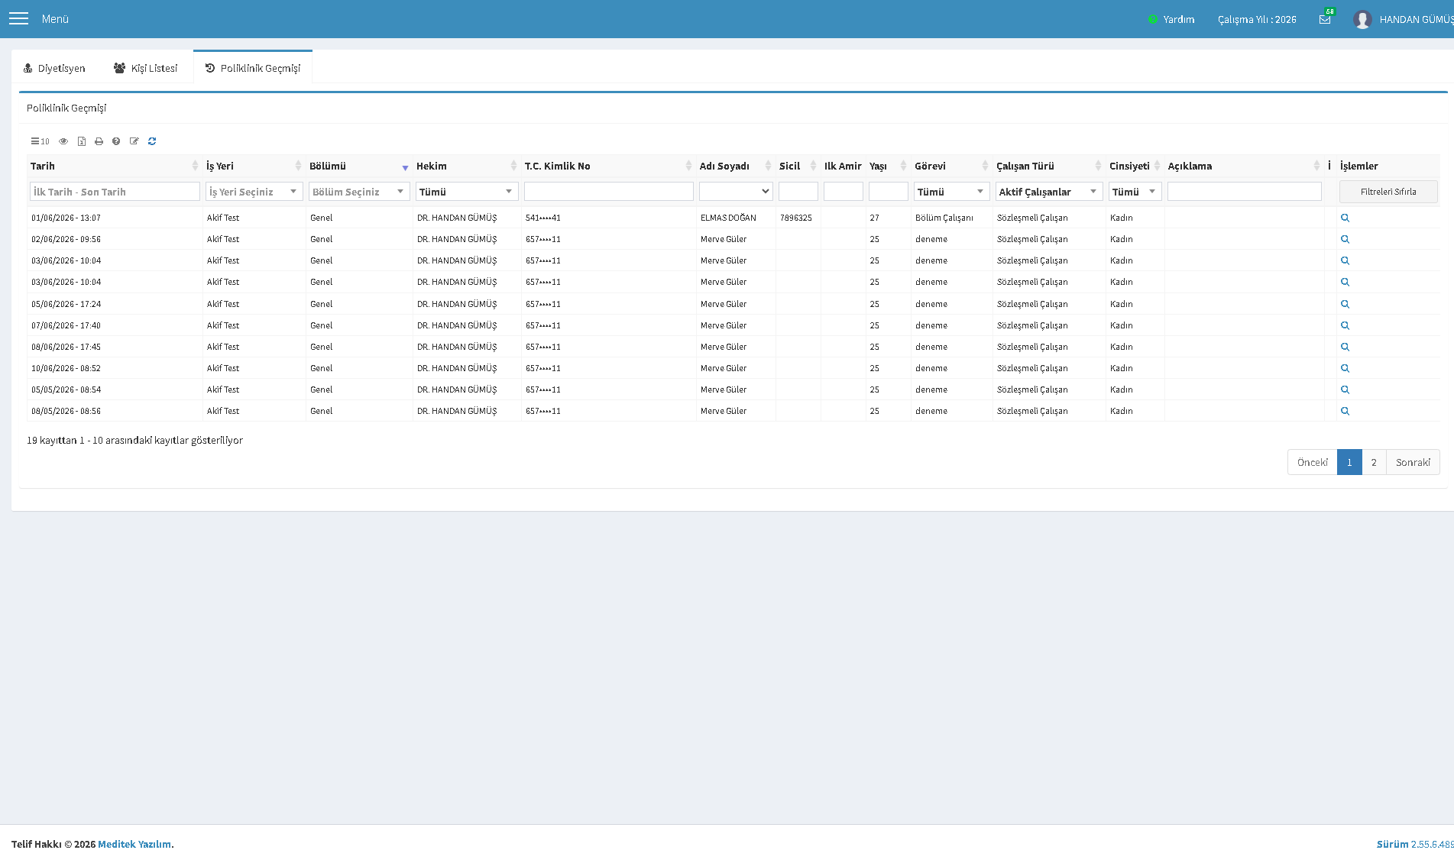1454x863 pixels.
Task: Expand the İş Yeri Seçiniz dropdown
Action: pos(254,192)
